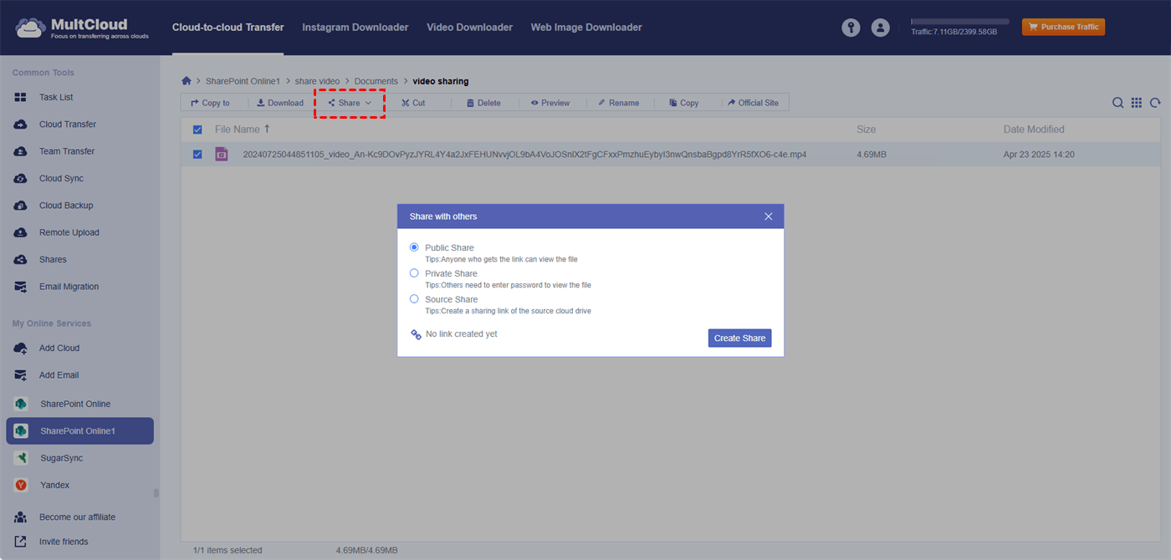Click Official Site toolbar button
This screenshot has height=560, width=1171.
tap(753, 103)
